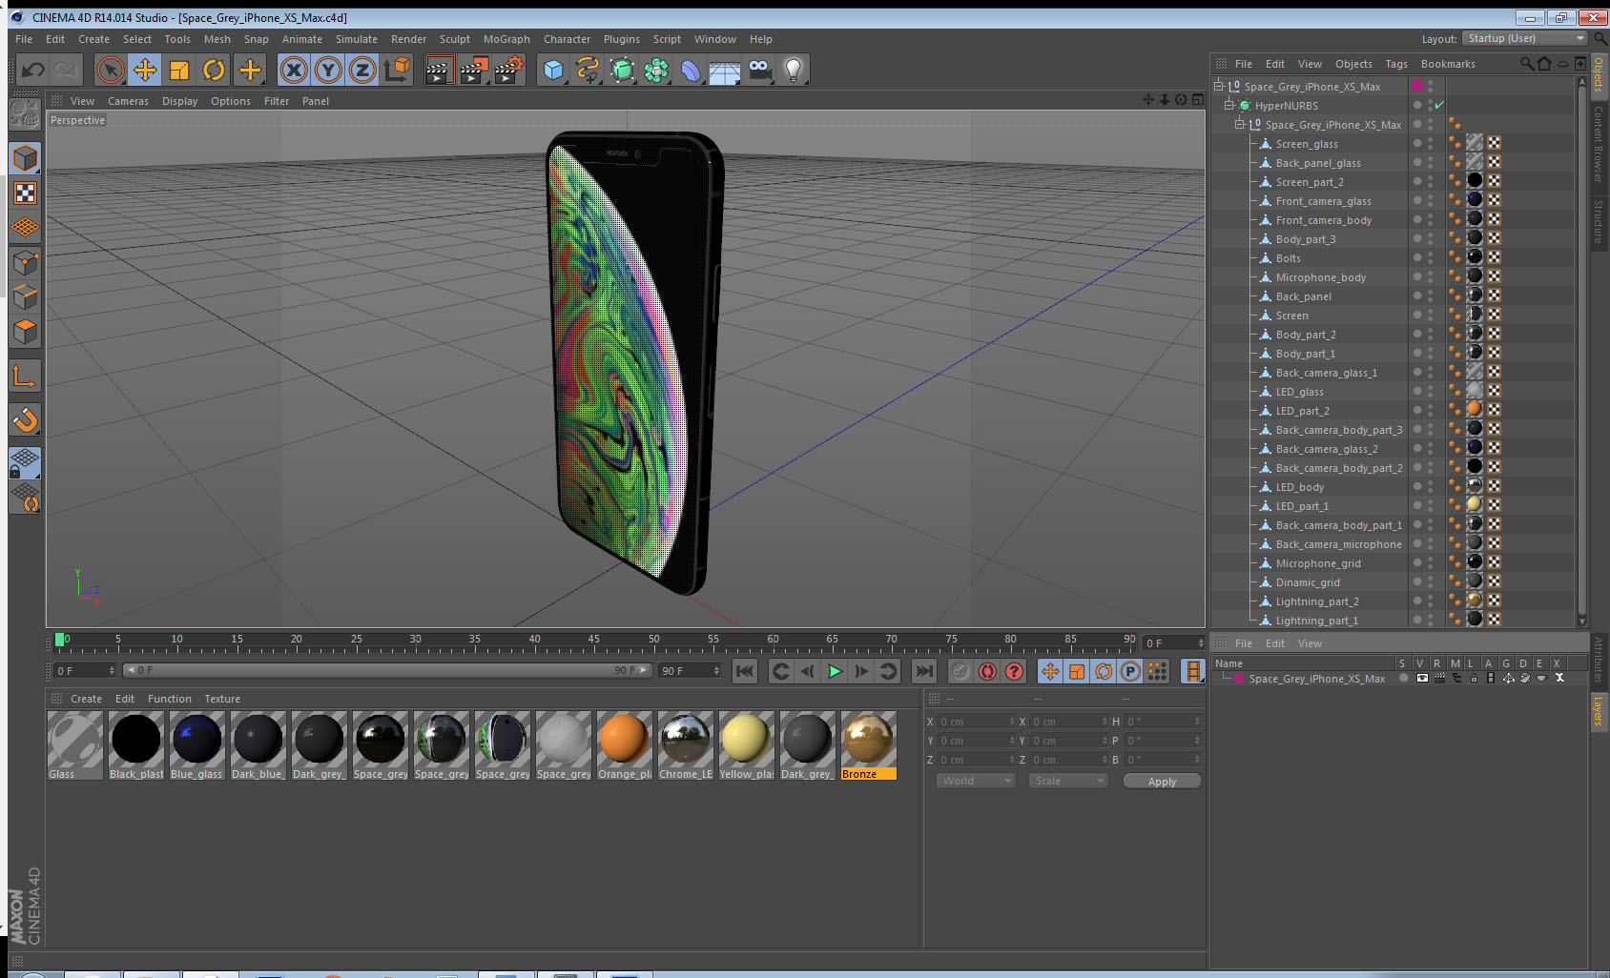Screen dimensions: 1610x978
Task: Open the World coordinate dropdown
Action: coord(976,781)
